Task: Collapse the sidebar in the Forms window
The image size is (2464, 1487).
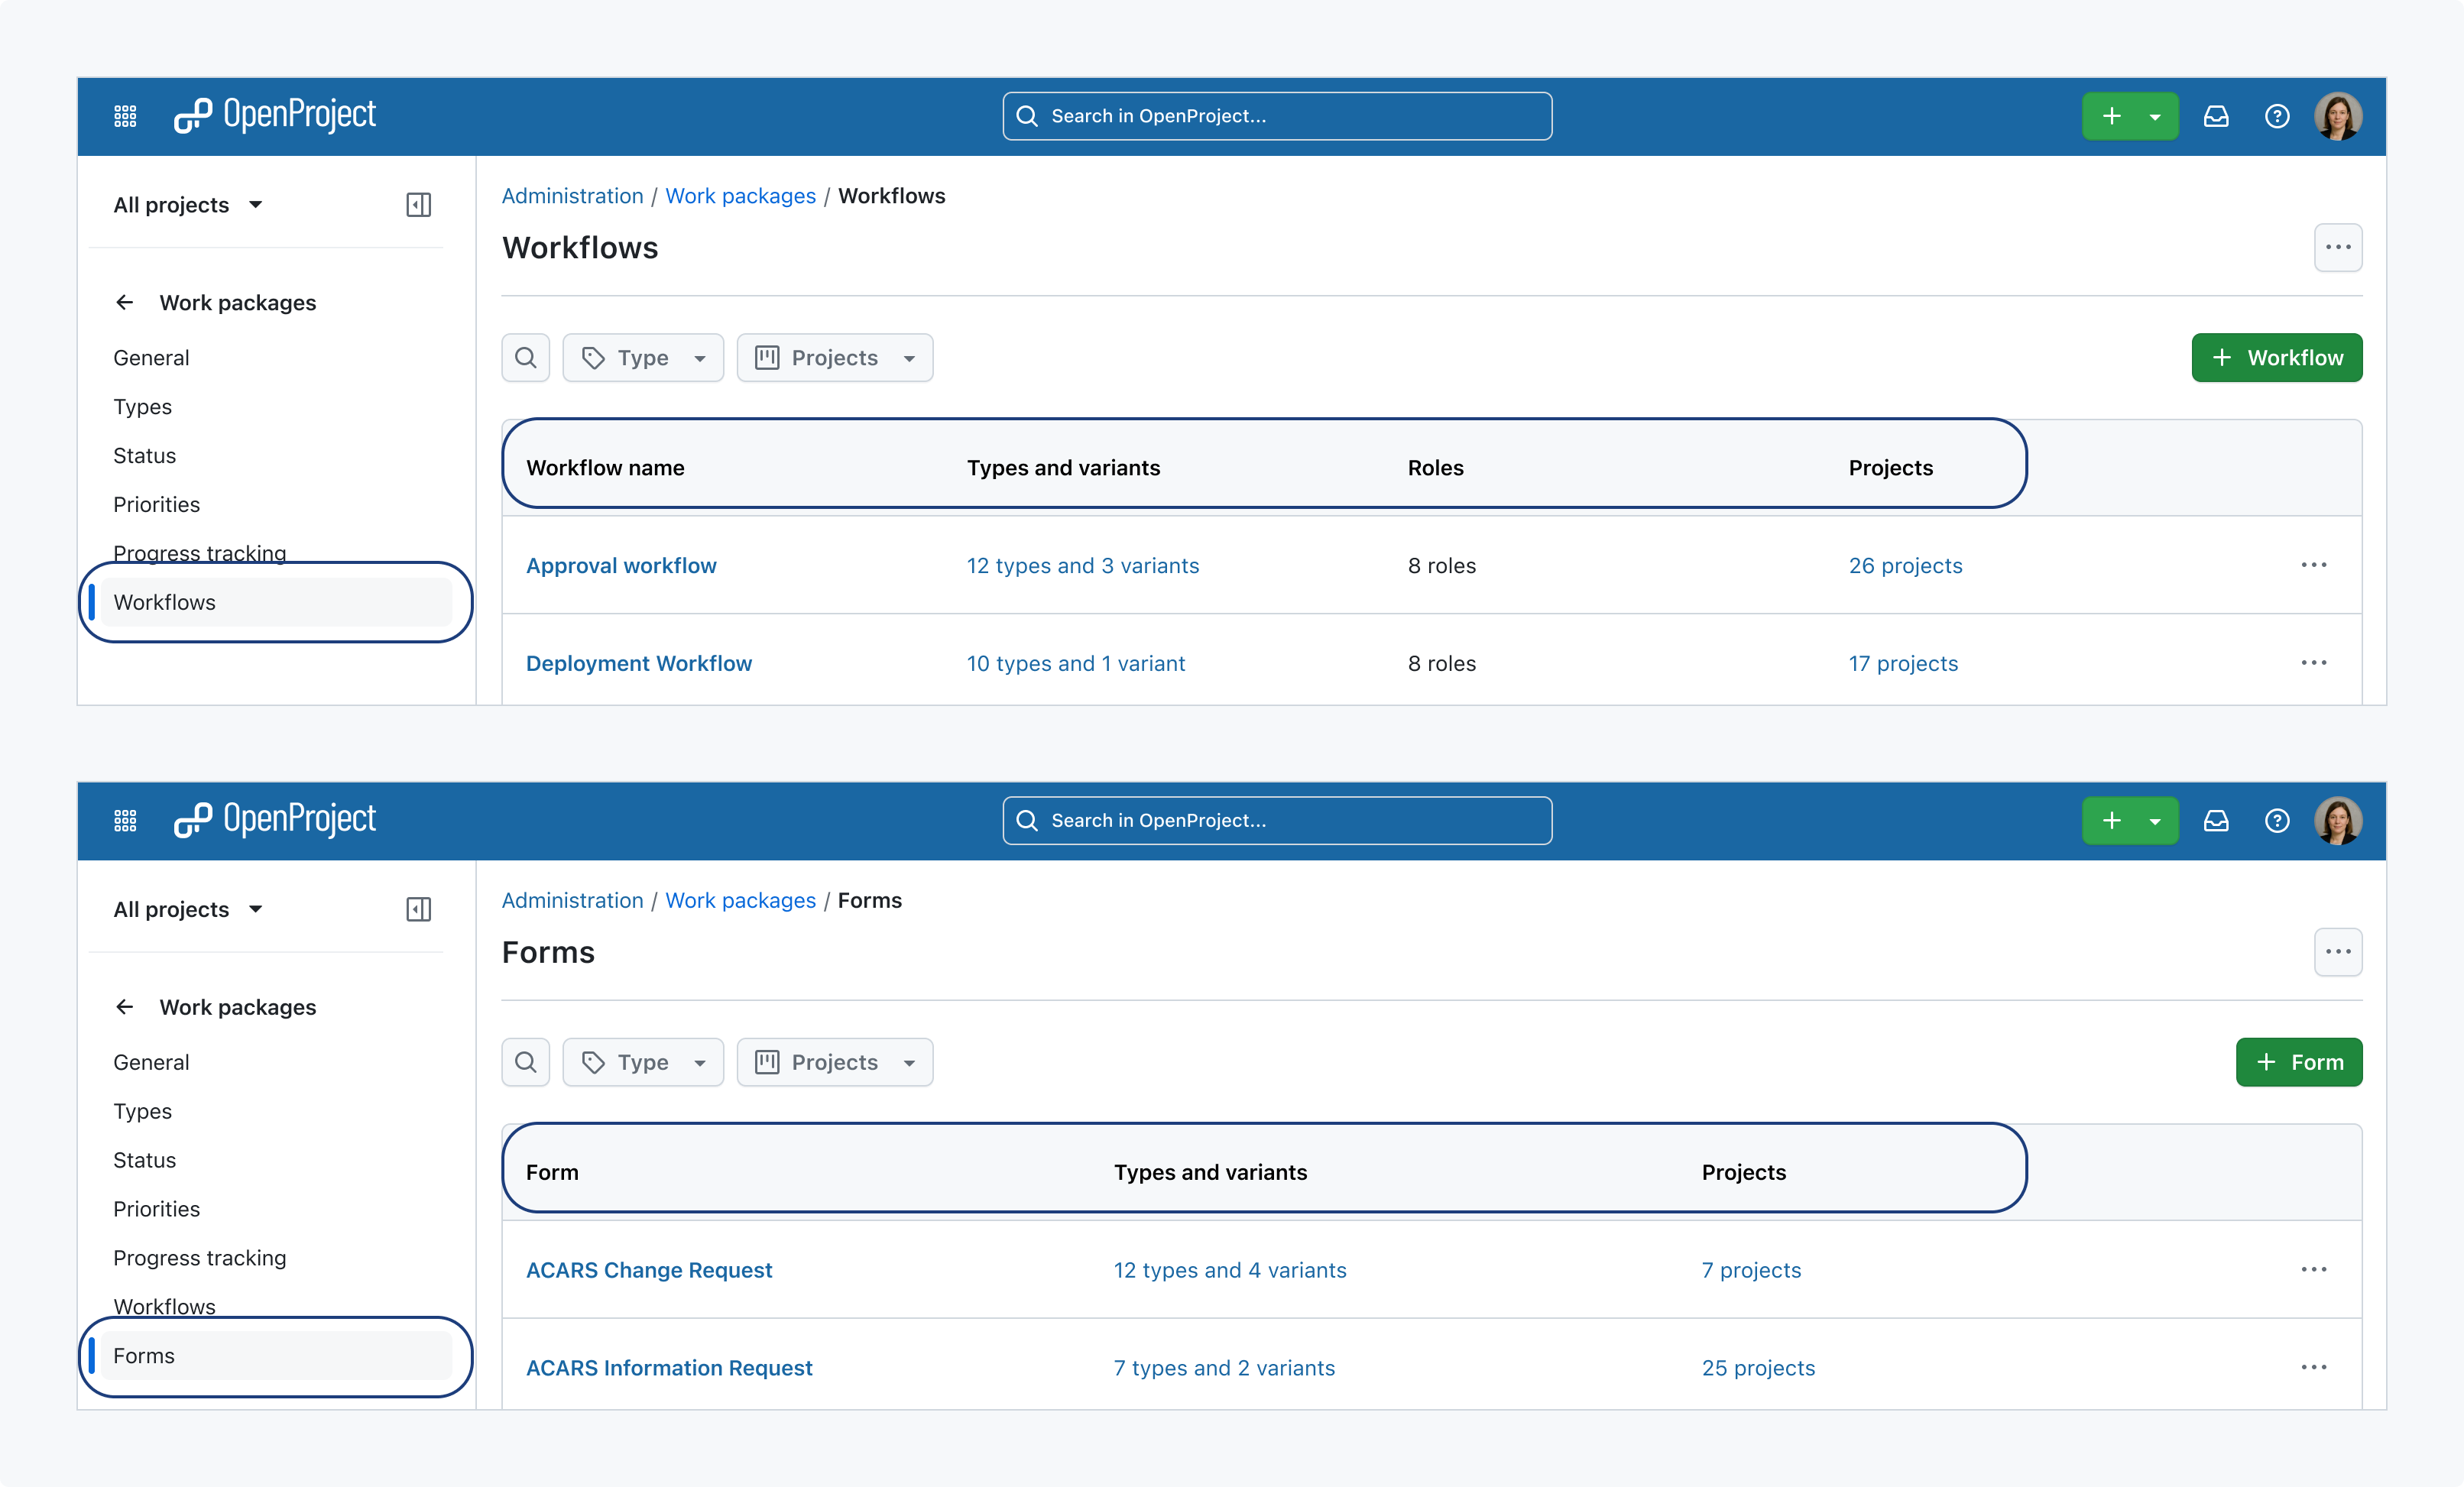Action: pos(419,909)
